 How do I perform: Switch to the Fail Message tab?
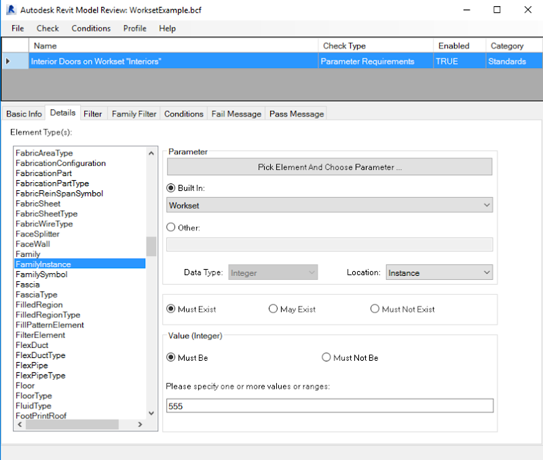coord(236,113)
